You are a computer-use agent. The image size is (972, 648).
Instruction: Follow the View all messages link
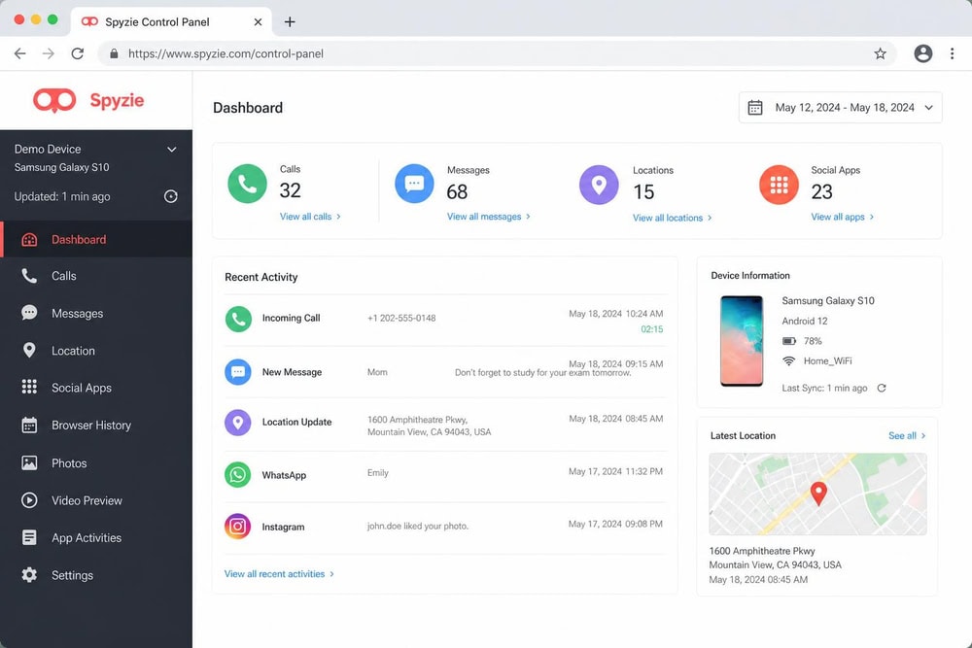(489, 217)
